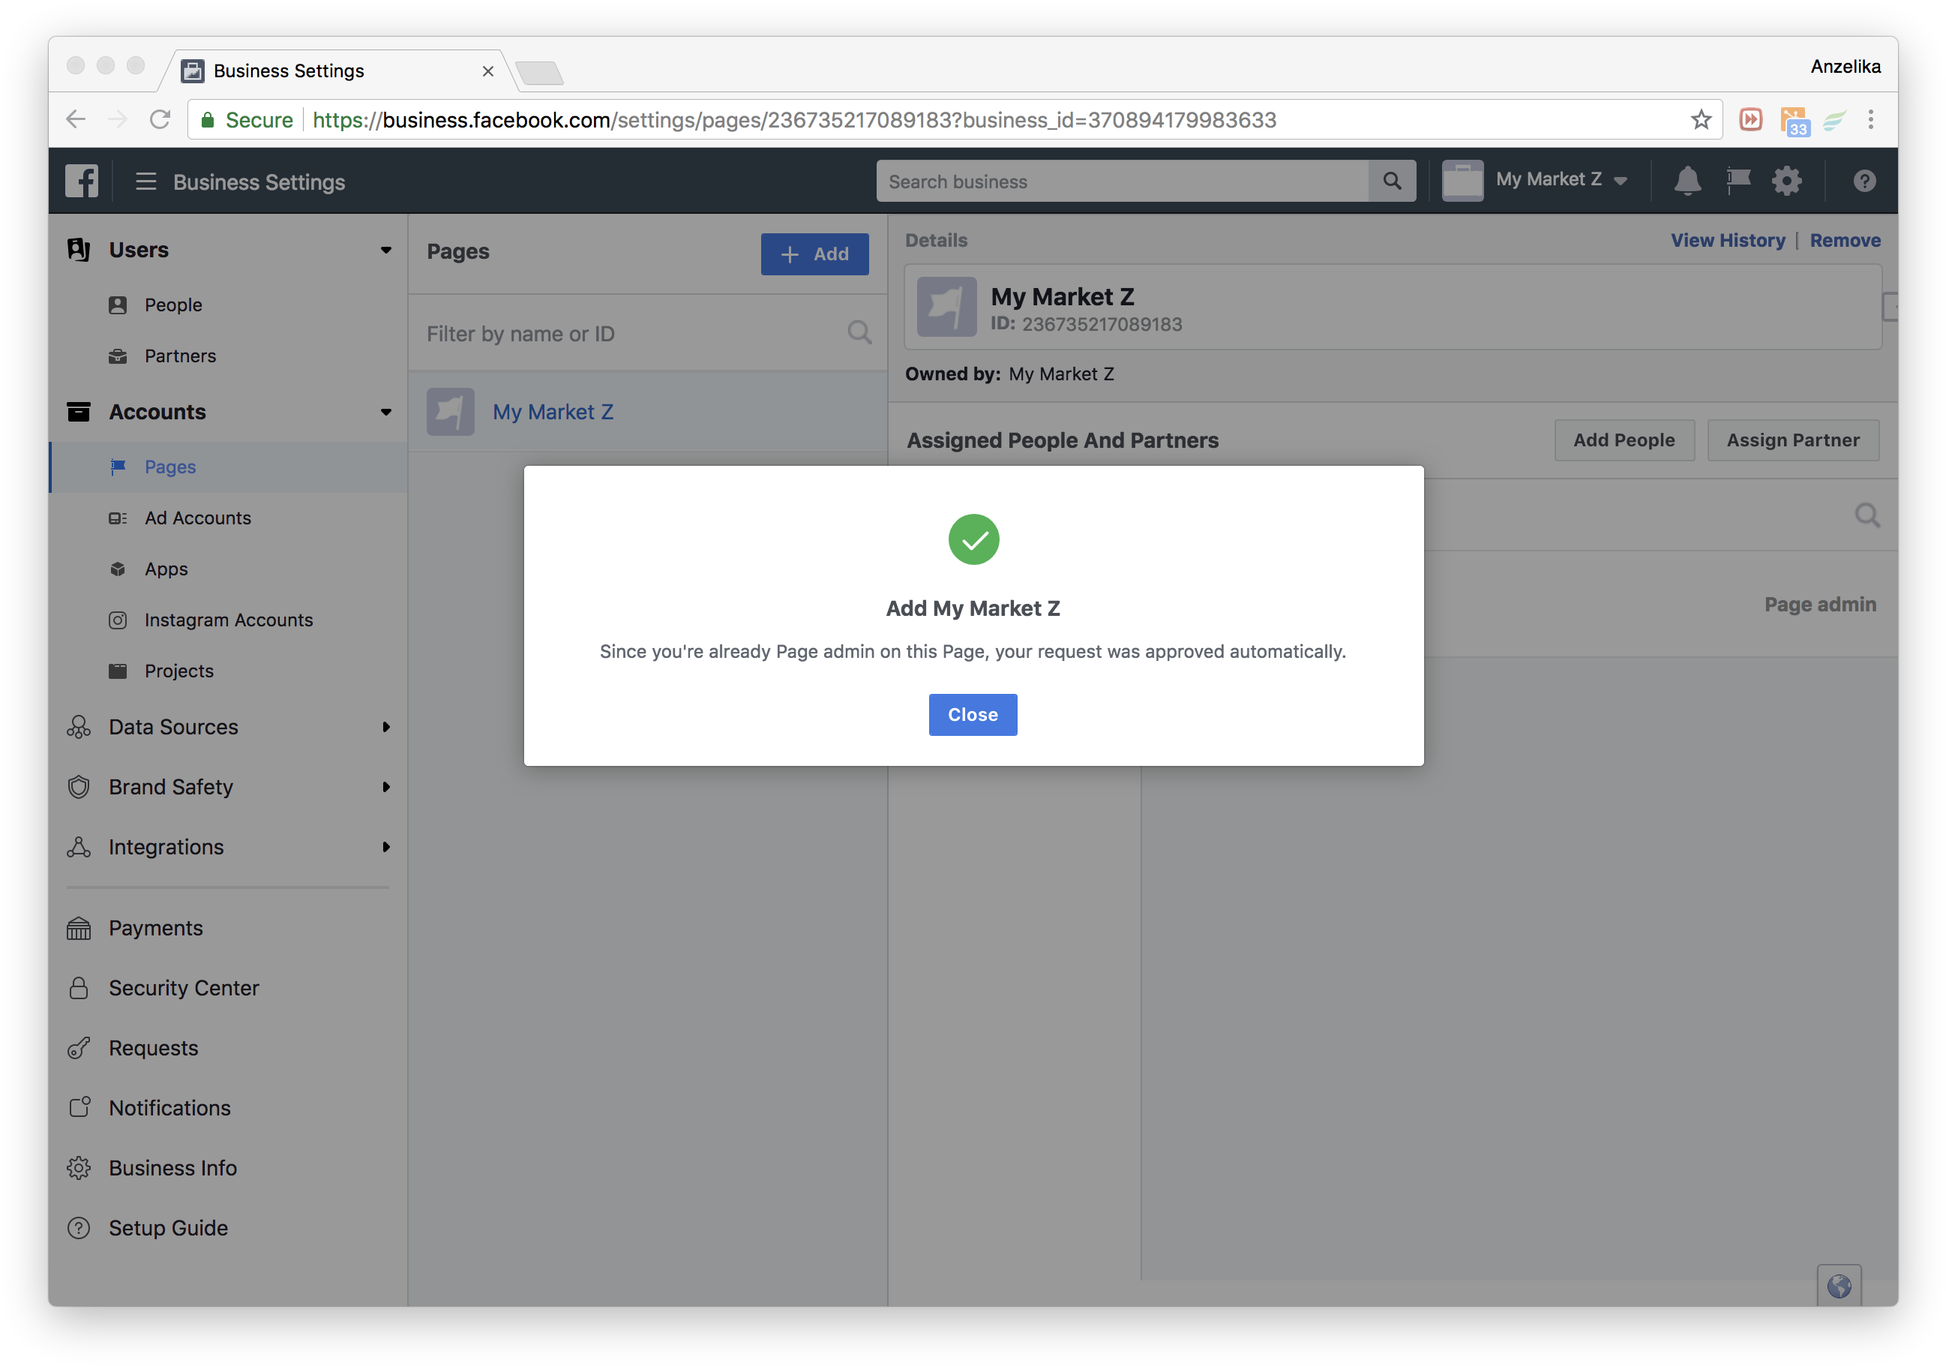Select My Market Z in the Pages list
1946x1366 pixels.
(647, 412)
